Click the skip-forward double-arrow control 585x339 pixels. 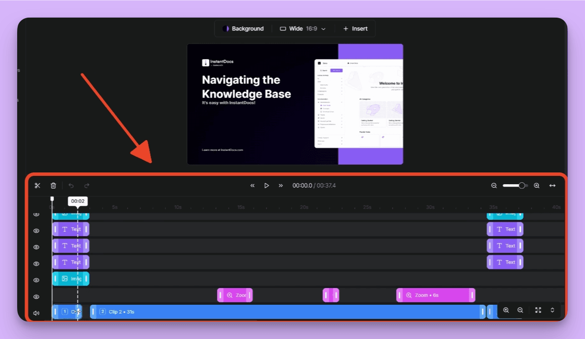[x=280, y=186]
